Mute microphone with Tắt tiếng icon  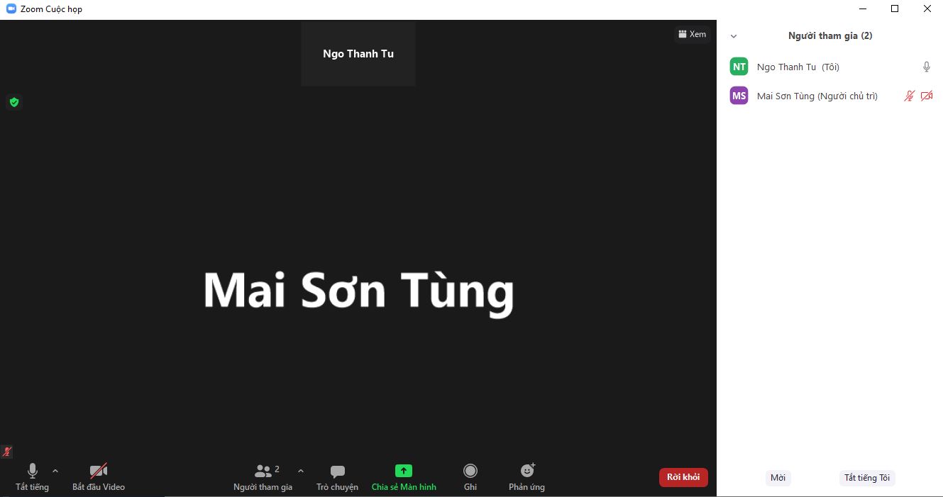32,471
